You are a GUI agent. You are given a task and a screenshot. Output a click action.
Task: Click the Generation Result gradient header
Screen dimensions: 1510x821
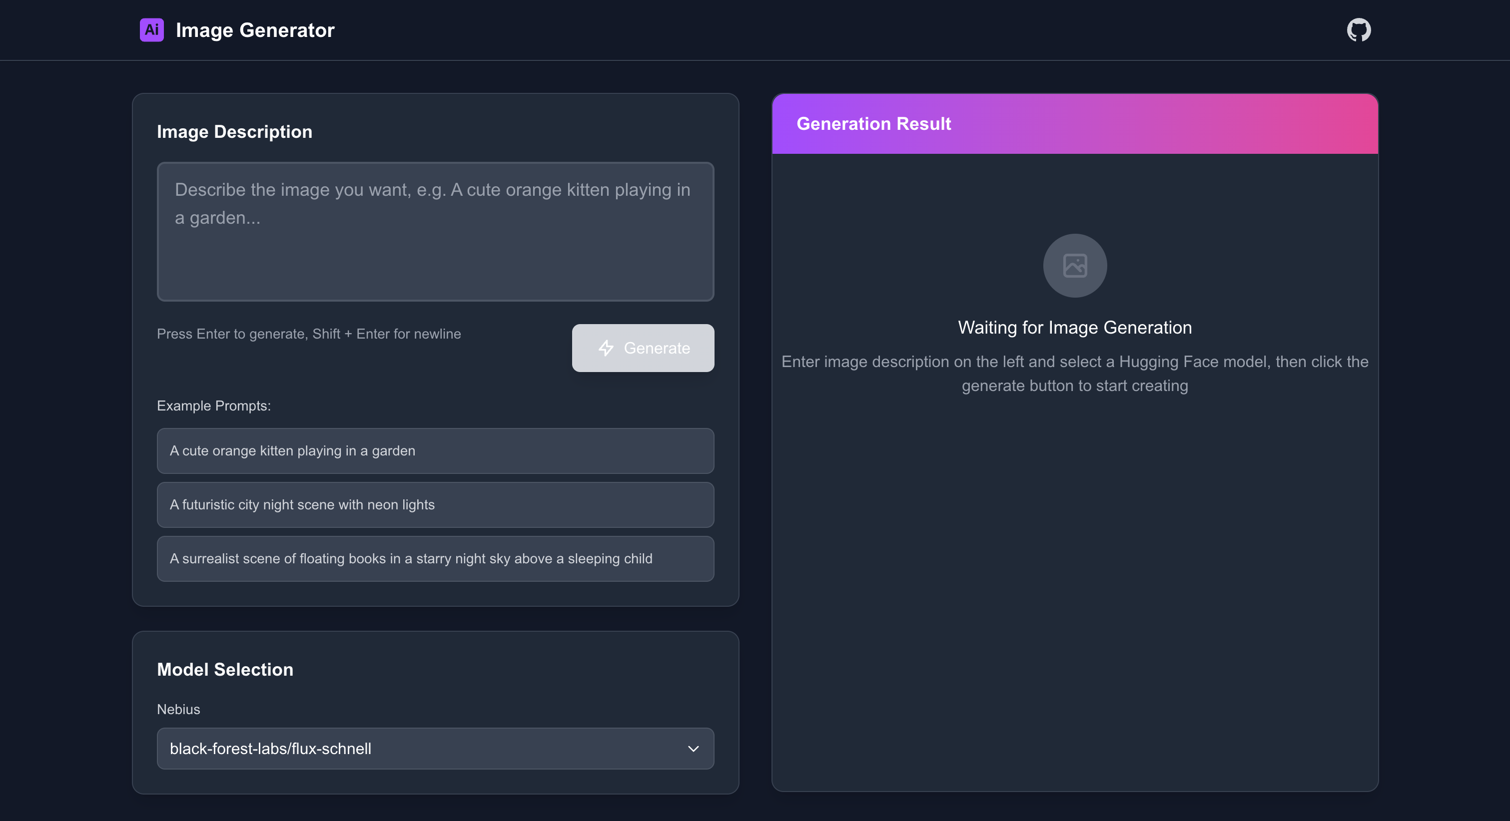1074,124
